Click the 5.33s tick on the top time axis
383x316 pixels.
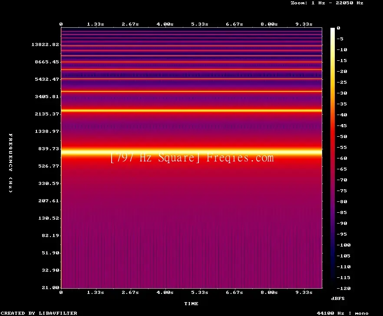200,24
